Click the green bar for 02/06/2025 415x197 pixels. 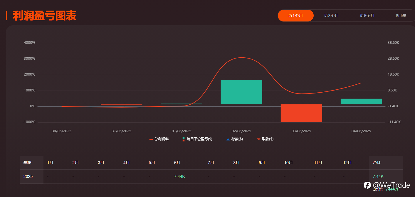point(241,92)
